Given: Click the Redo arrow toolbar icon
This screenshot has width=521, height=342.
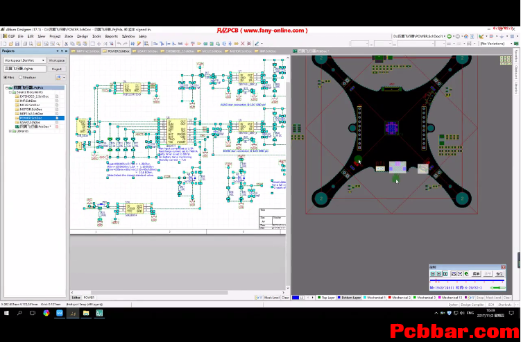Looking at the screenshot, I should click(x=126, y=44).
